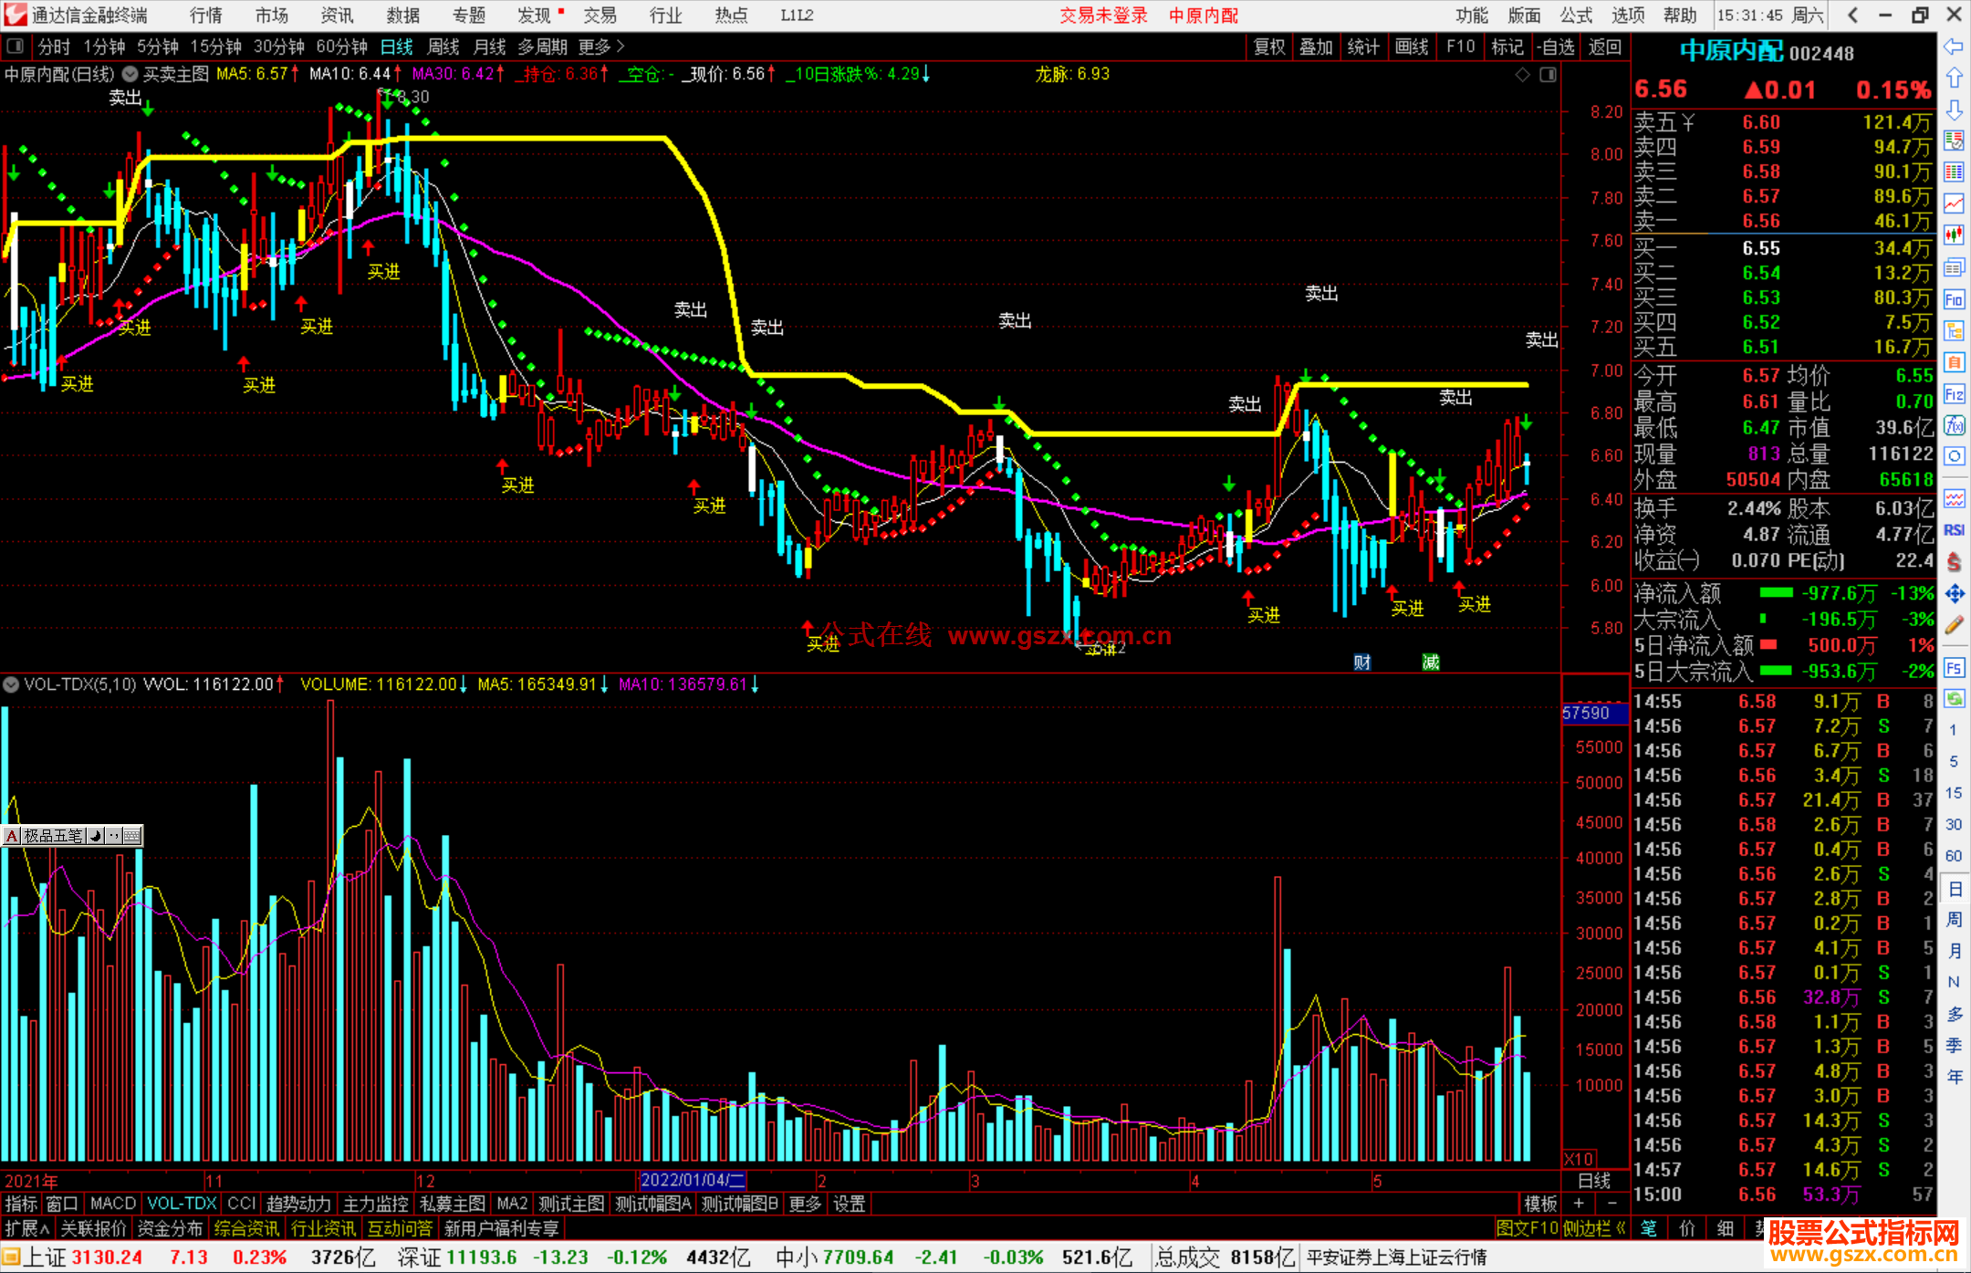Click the TDX logo icon in the title bar
This screenshot has width=1971, height=1273.
point(14,15)
